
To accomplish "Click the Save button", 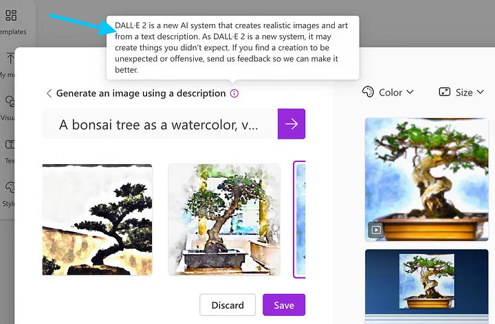I will [284, 305].
